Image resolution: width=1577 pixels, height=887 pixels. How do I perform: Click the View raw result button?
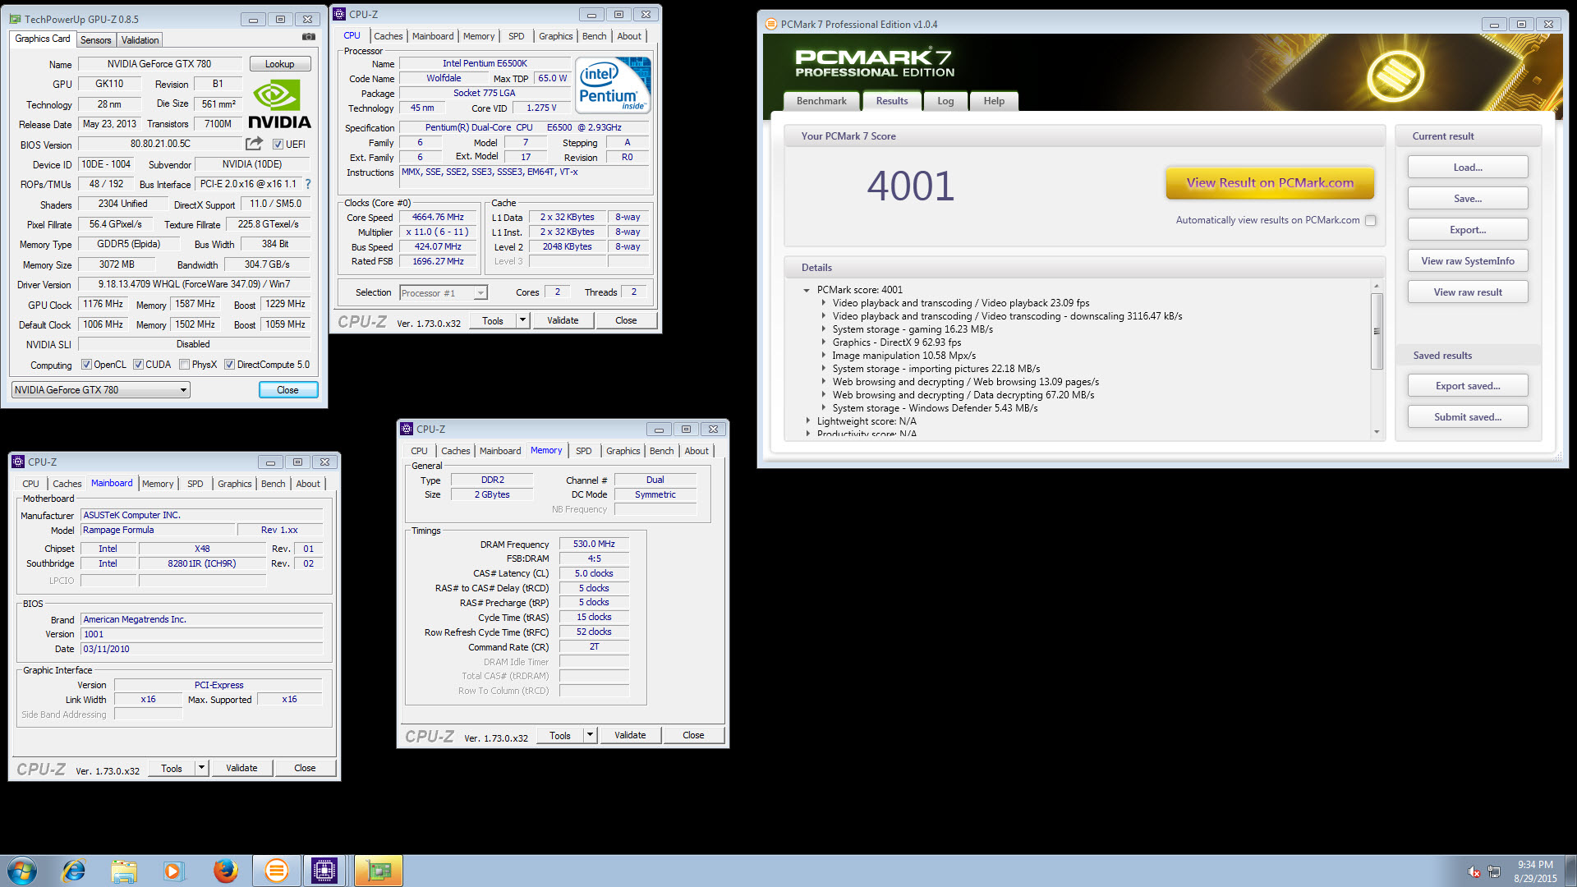pos(1468,292)
